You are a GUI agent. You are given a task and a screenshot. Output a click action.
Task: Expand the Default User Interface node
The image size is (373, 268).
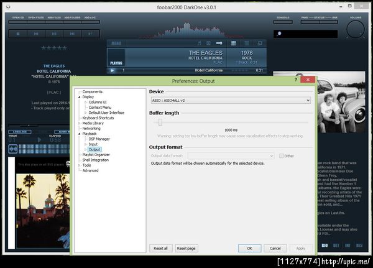[x=86, y=113]
